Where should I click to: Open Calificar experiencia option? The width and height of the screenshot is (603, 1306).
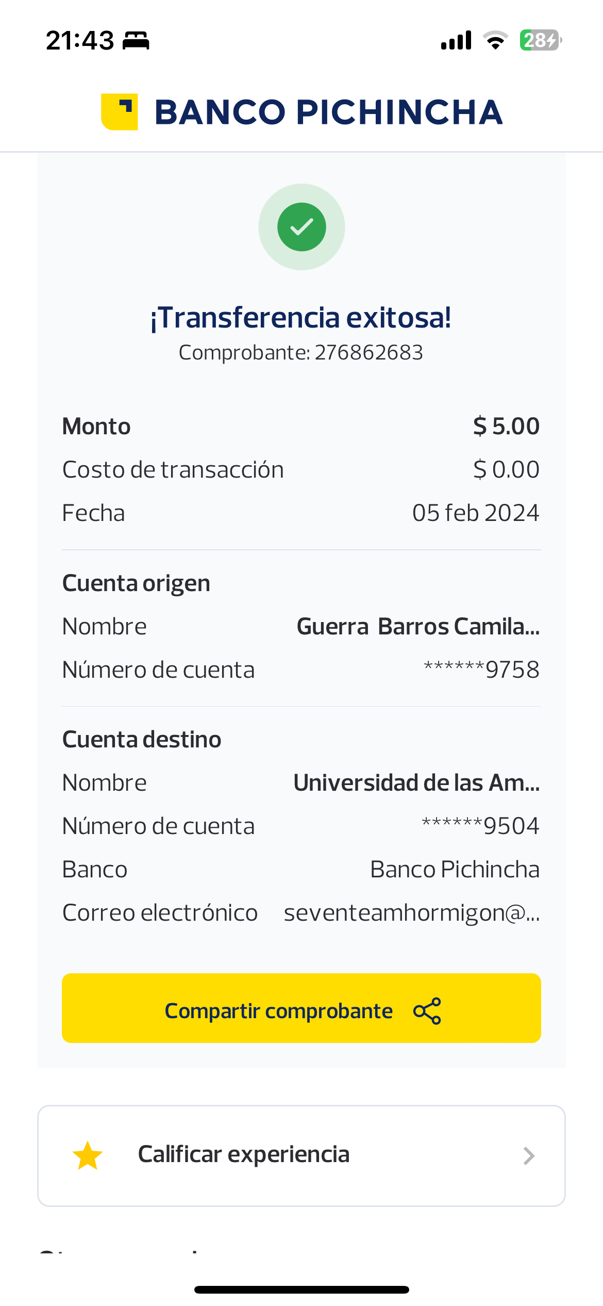[244, 1154]
